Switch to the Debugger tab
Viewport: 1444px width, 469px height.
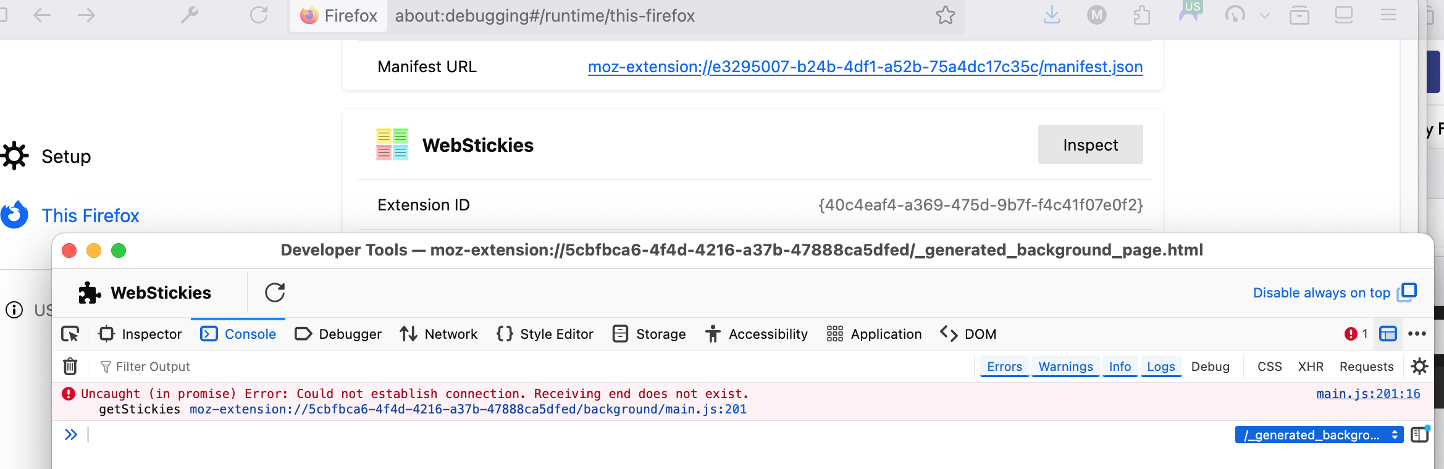[338, 334]
